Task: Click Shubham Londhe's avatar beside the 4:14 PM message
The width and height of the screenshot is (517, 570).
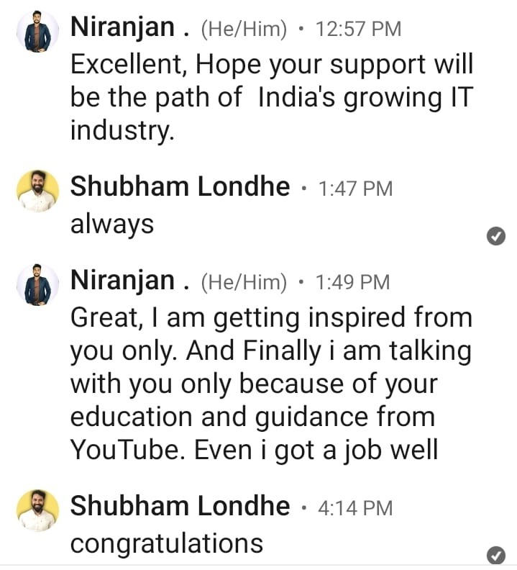Action: click(37, 510)
